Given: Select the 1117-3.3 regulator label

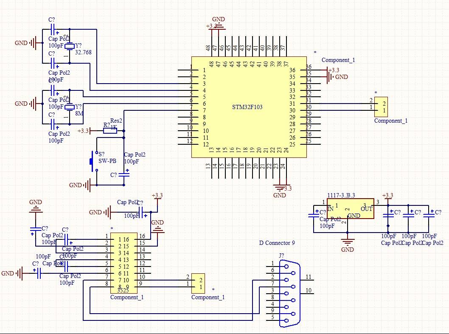Looking at the screenshot, I should [x=341, y=195].
